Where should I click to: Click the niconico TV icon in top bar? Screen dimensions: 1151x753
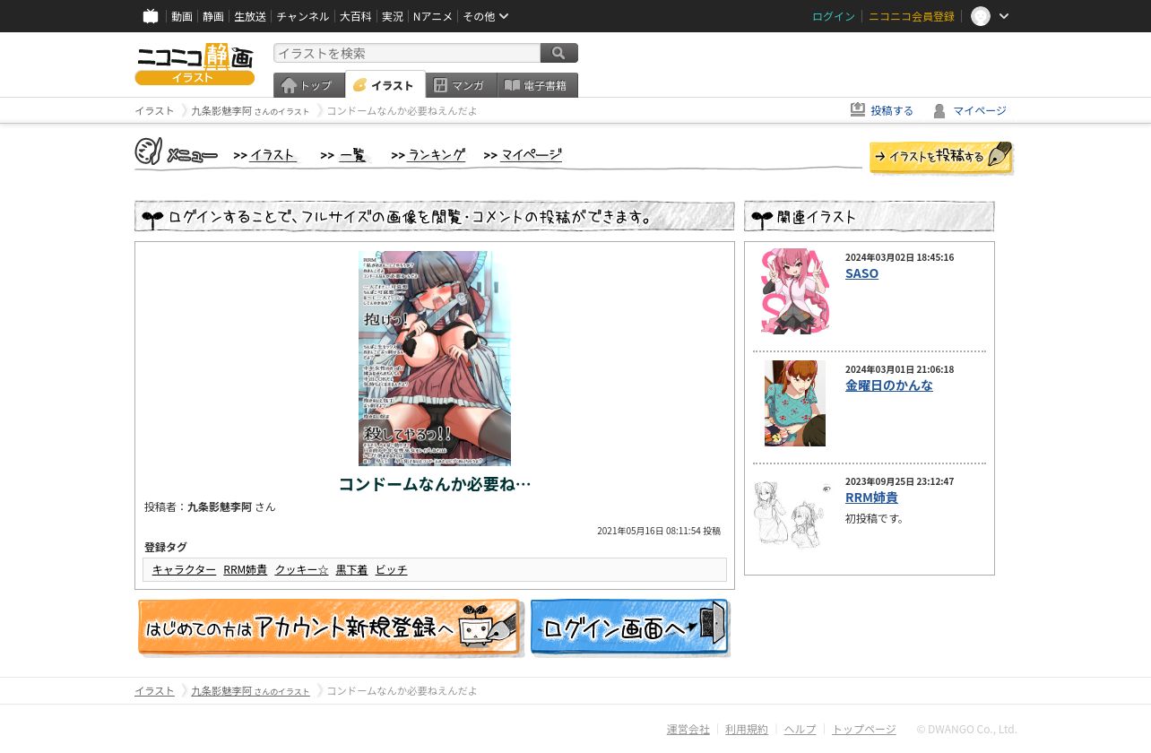tap(151, 16)
